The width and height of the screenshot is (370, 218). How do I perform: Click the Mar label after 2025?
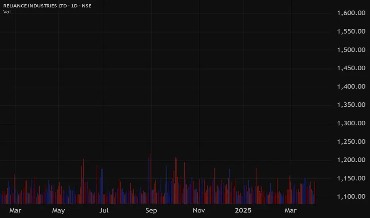coord(291,210)
